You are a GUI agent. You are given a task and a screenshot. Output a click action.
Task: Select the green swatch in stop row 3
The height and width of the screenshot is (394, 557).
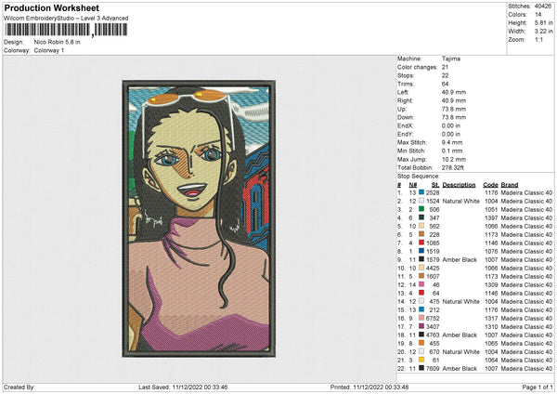pyautogui.click(x=421, y=209)
